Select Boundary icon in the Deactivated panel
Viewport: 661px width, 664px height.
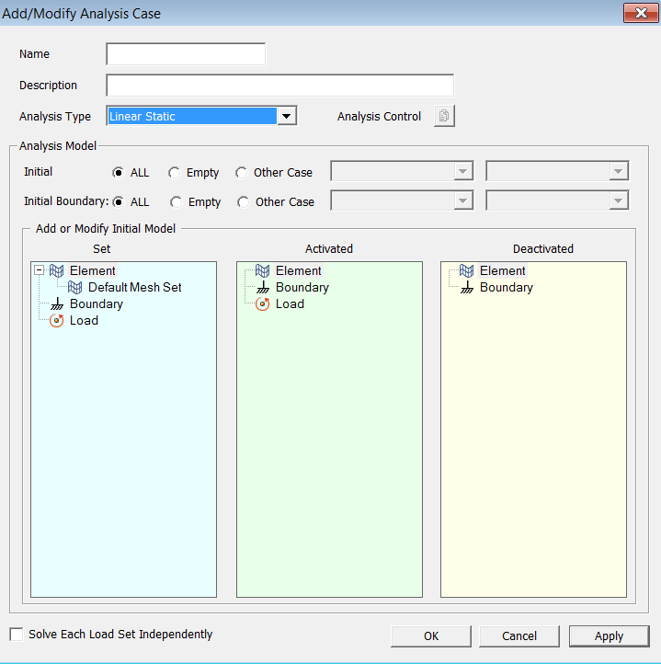[x=467, y=288]
